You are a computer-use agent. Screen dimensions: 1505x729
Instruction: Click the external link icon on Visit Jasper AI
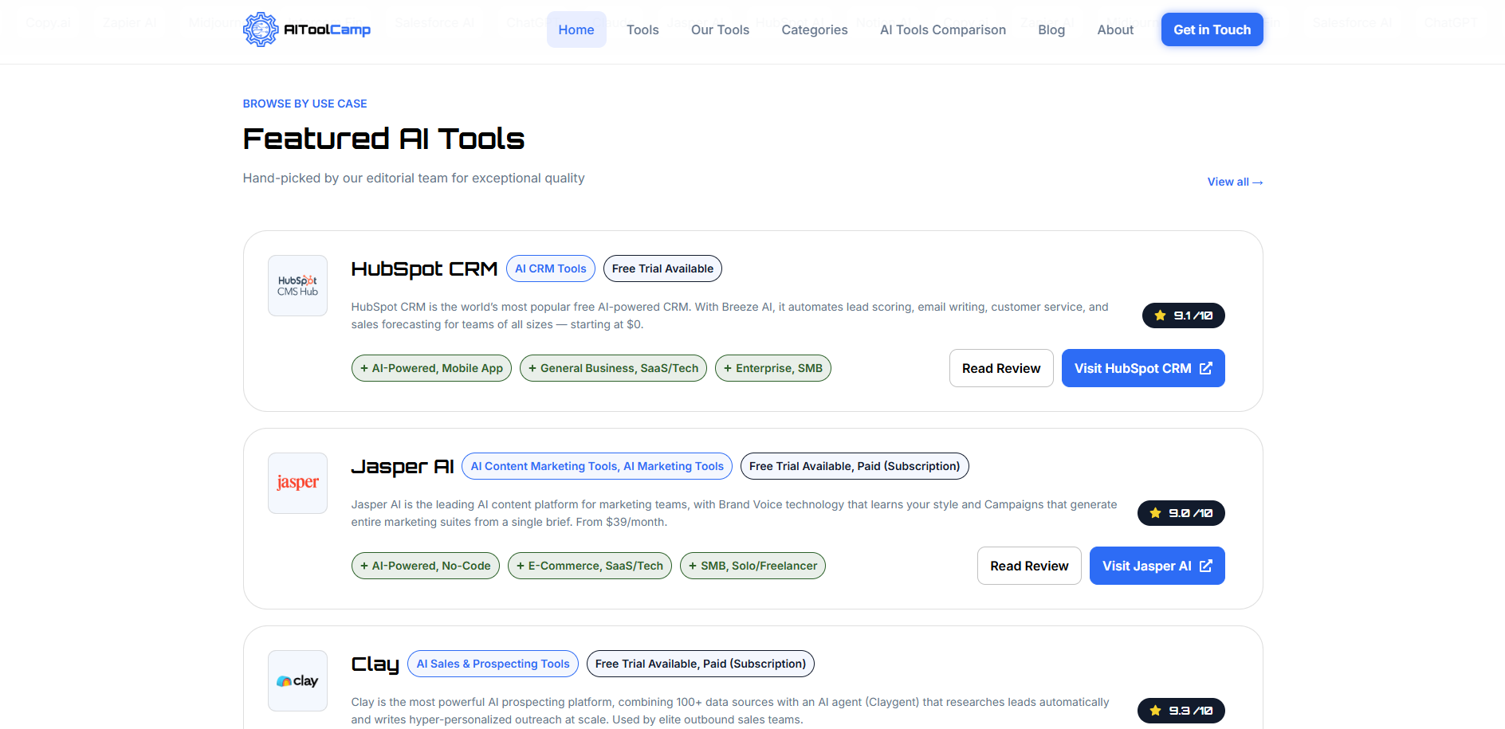(x=1206, y=566)
